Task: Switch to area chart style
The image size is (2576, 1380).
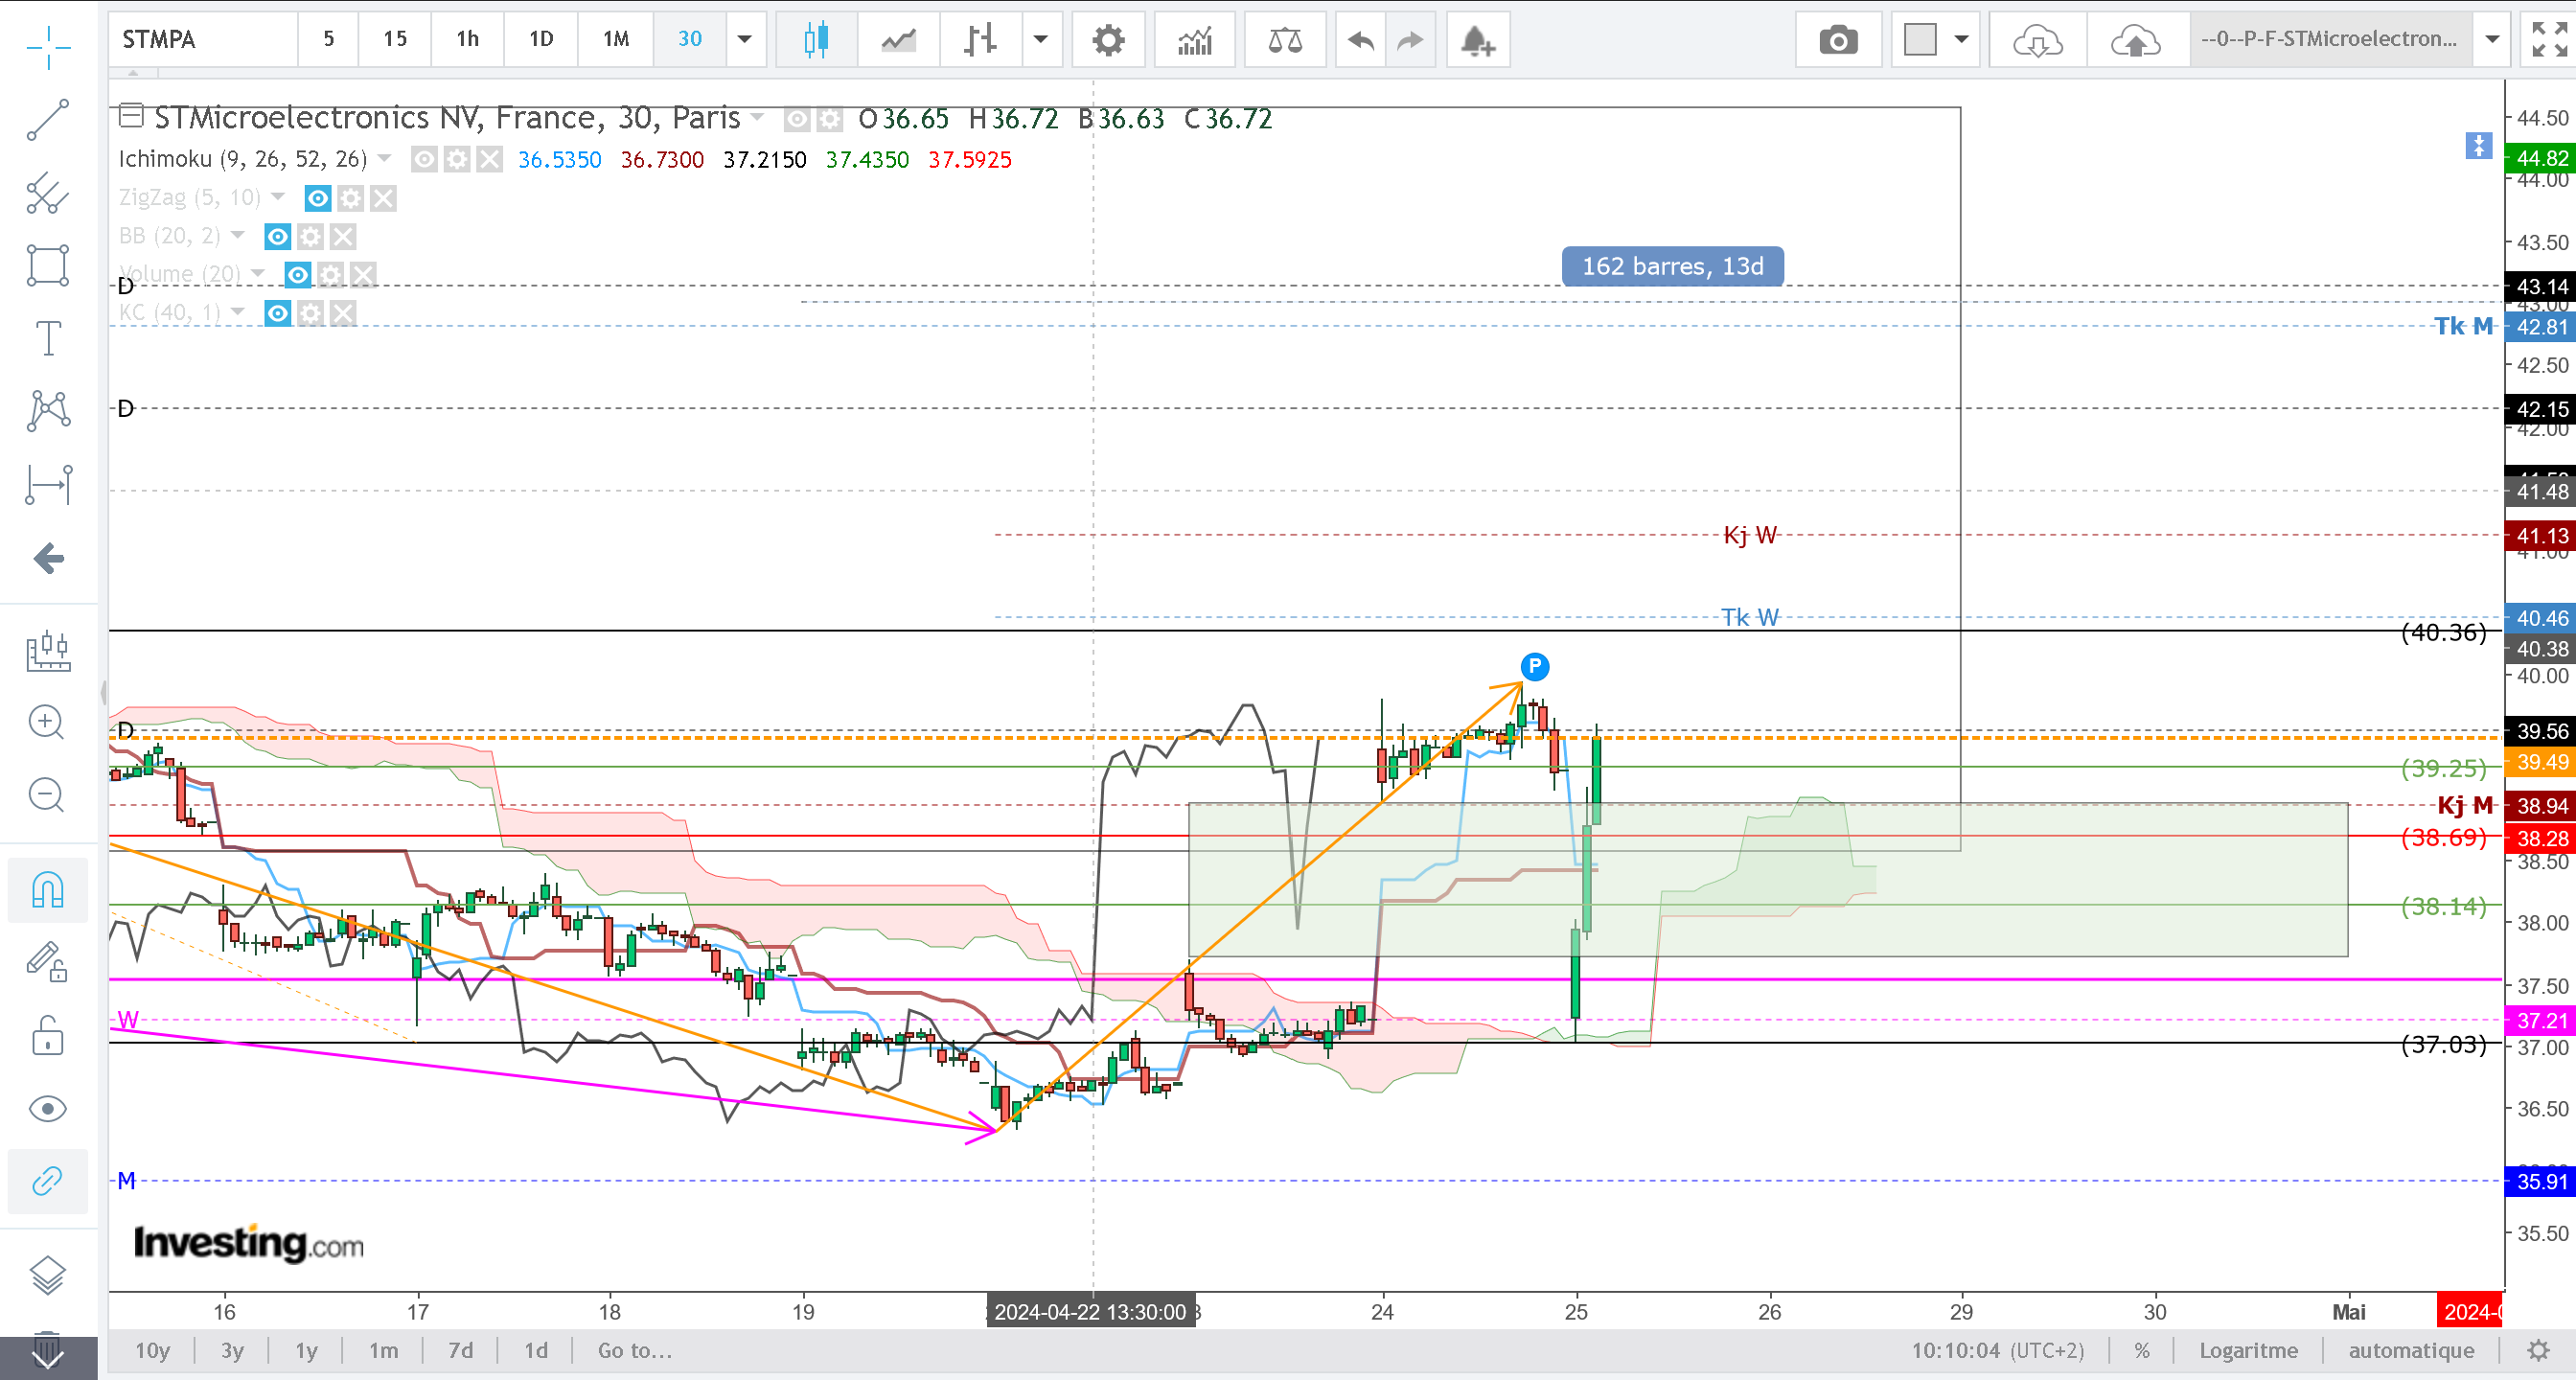Action: 898,40
